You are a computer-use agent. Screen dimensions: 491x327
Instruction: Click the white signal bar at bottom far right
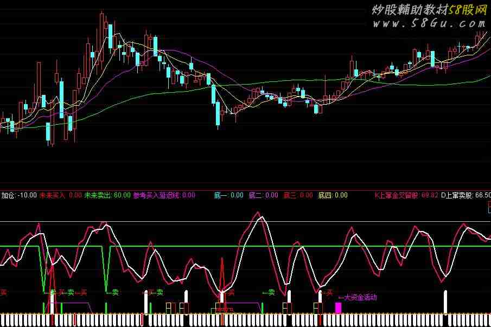pyautogui.click(x=446, y=302)
